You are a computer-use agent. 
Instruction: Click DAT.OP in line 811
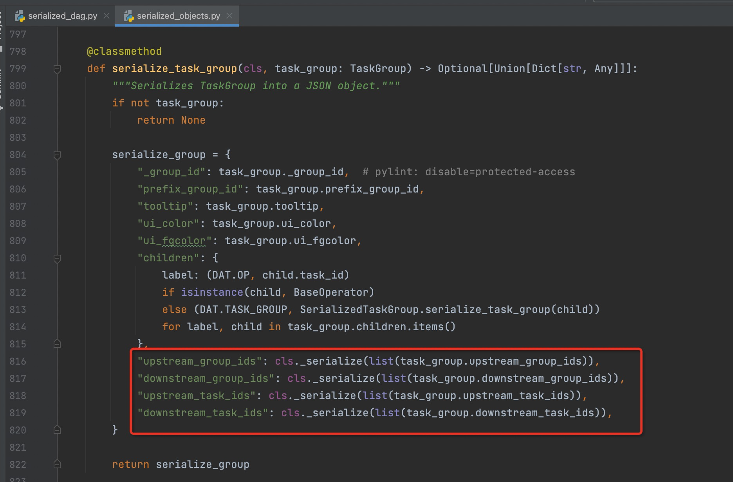(x=231, y=275)
